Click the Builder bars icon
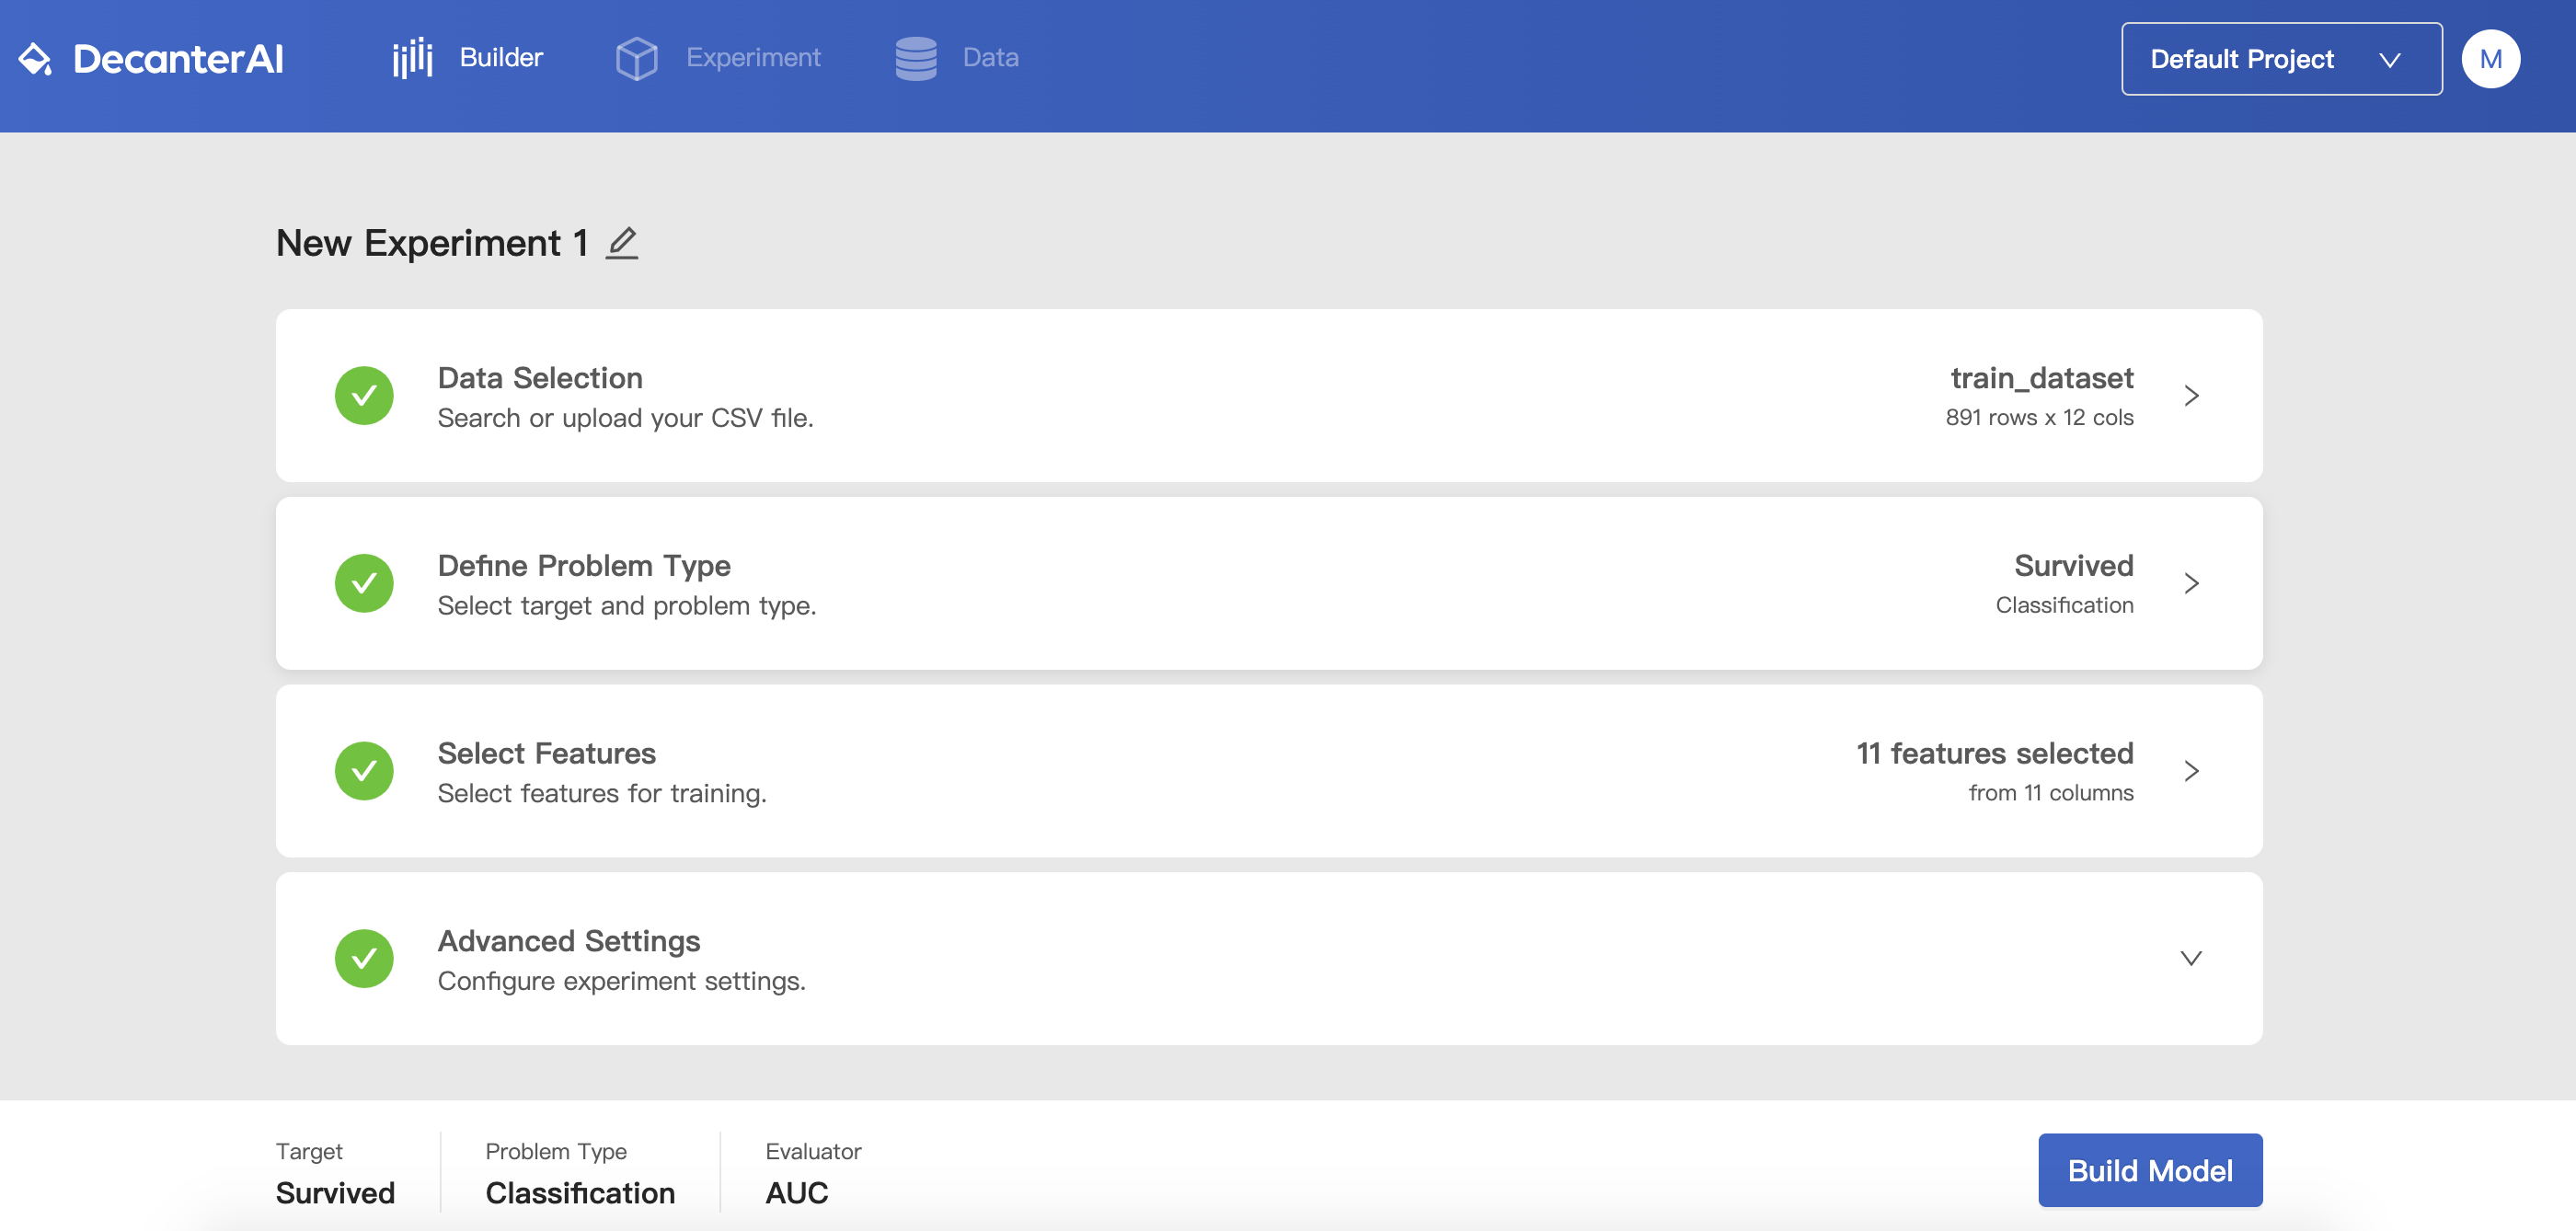This screenshot has height=1231, width=2576. pos(412,58)
